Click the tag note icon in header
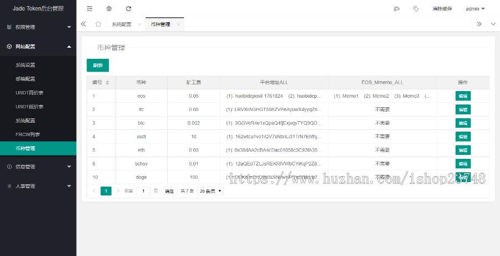Image resolution: width=500 pixels, height=256 pixels. tap(416, 9)
